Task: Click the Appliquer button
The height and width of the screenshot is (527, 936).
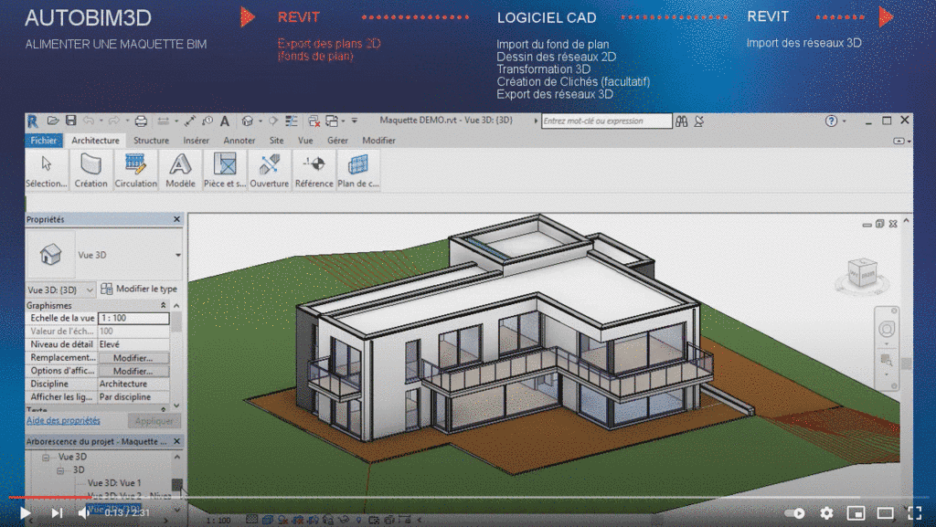Action: 154,421
